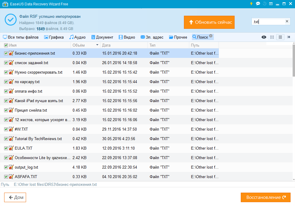The image size is (295, 206).
Task: Select the Видео filter tab
Action: tap(127, 37)
